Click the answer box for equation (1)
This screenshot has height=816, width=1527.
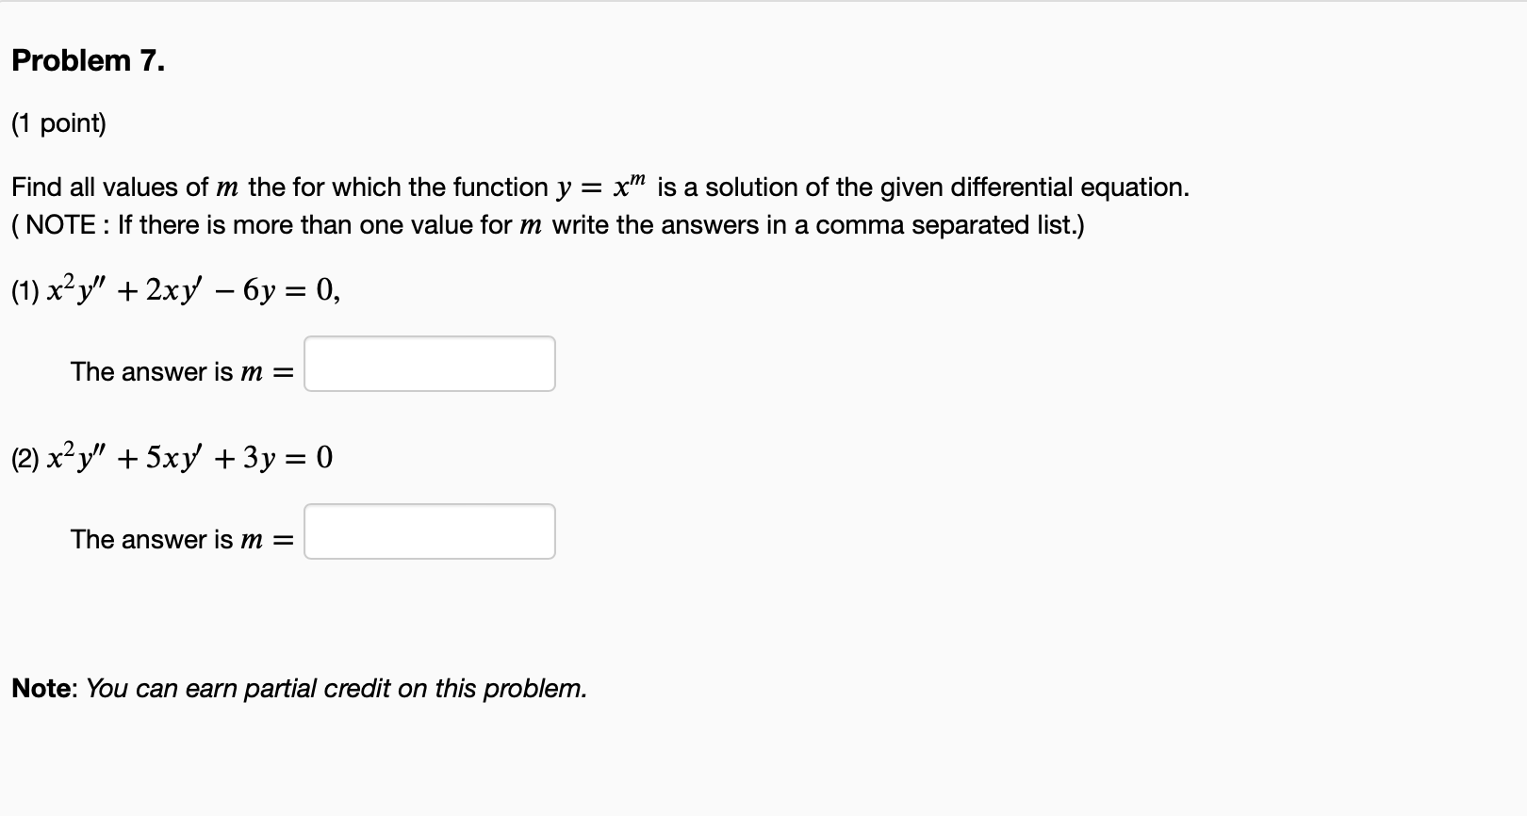[x=430, y=364]
